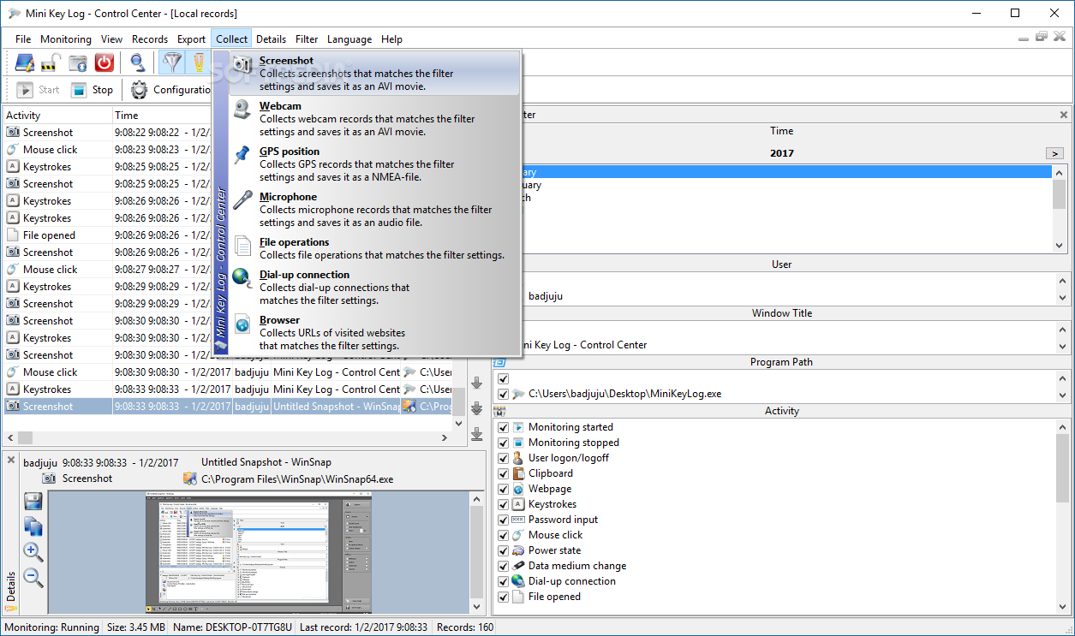Toggle the Webpage activity checkbox

[504, 489]
